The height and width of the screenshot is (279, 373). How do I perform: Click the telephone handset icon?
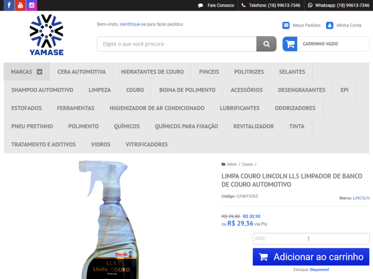[x=243, y=5]
